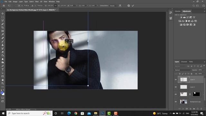Image resolution: width=206 pixels, height=116 pixels.
Task: Open the transform tool preset dropdown
Action: 9,6
